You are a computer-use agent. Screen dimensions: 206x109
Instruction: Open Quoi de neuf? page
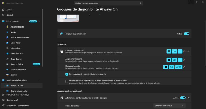22,100
